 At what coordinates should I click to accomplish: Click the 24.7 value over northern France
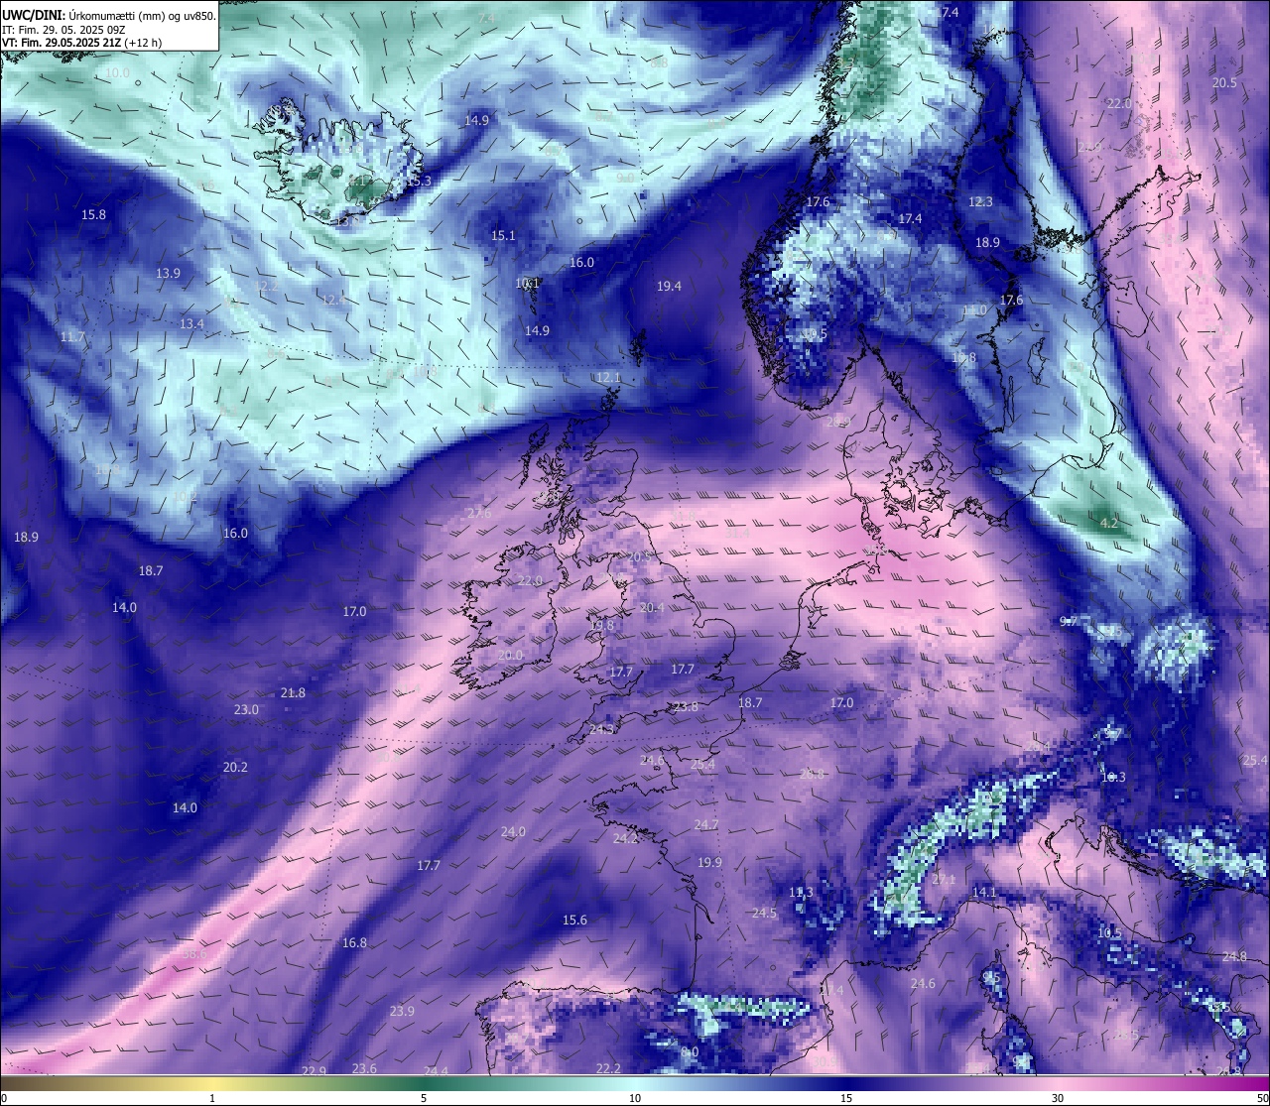[706, 824]
